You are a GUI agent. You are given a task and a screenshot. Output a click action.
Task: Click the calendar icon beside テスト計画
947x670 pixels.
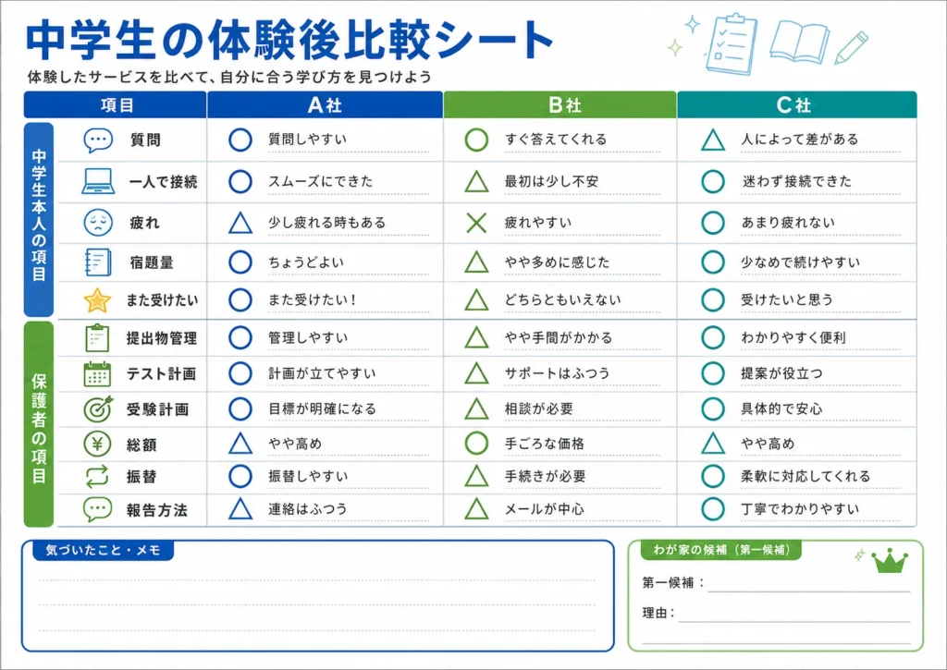97,374
